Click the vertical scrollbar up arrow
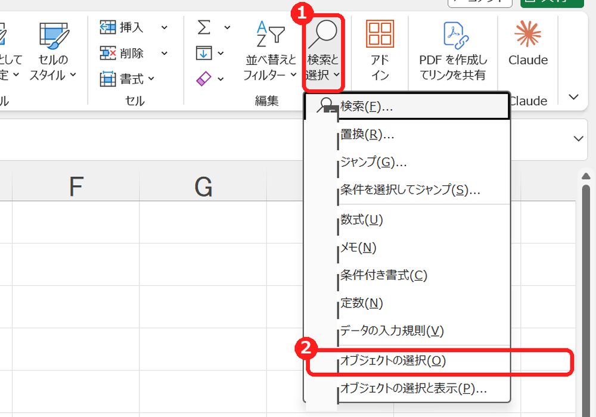Screen dimensions: 596x417 586,176
